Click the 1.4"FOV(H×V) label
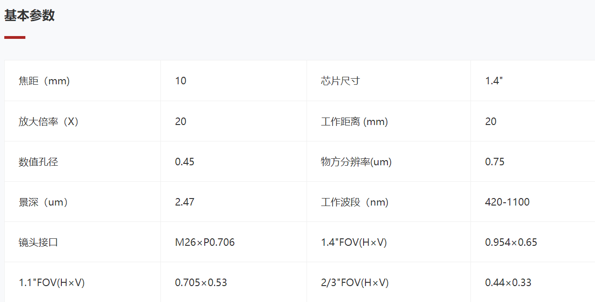This screenshot has width=595, height=302. [x=354, y=243]
